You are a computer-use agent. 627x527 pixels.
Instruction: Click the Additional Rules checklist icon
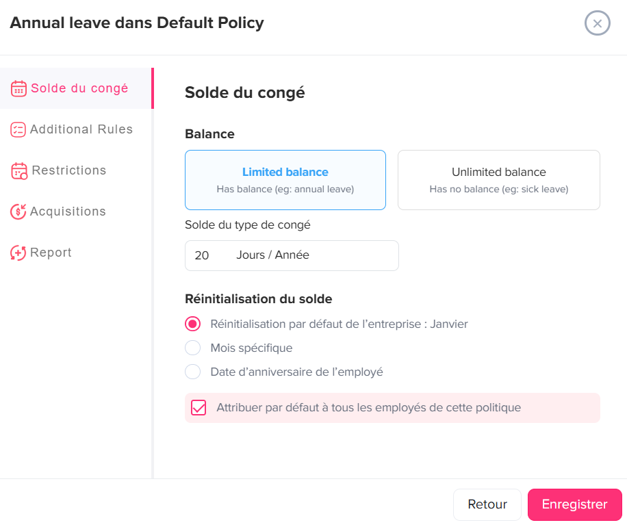click(18, 129)
